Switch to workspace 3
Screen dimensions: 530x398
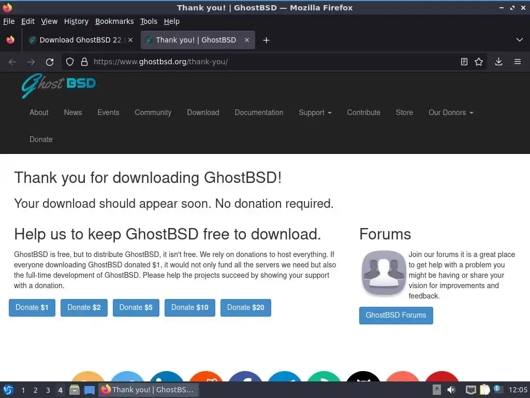tap(48, 390)
